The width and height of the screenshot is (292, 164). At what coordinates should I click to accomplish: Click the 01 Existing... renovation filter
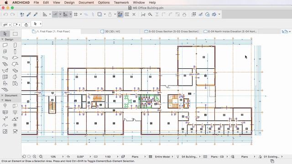(x=271, y=157)
